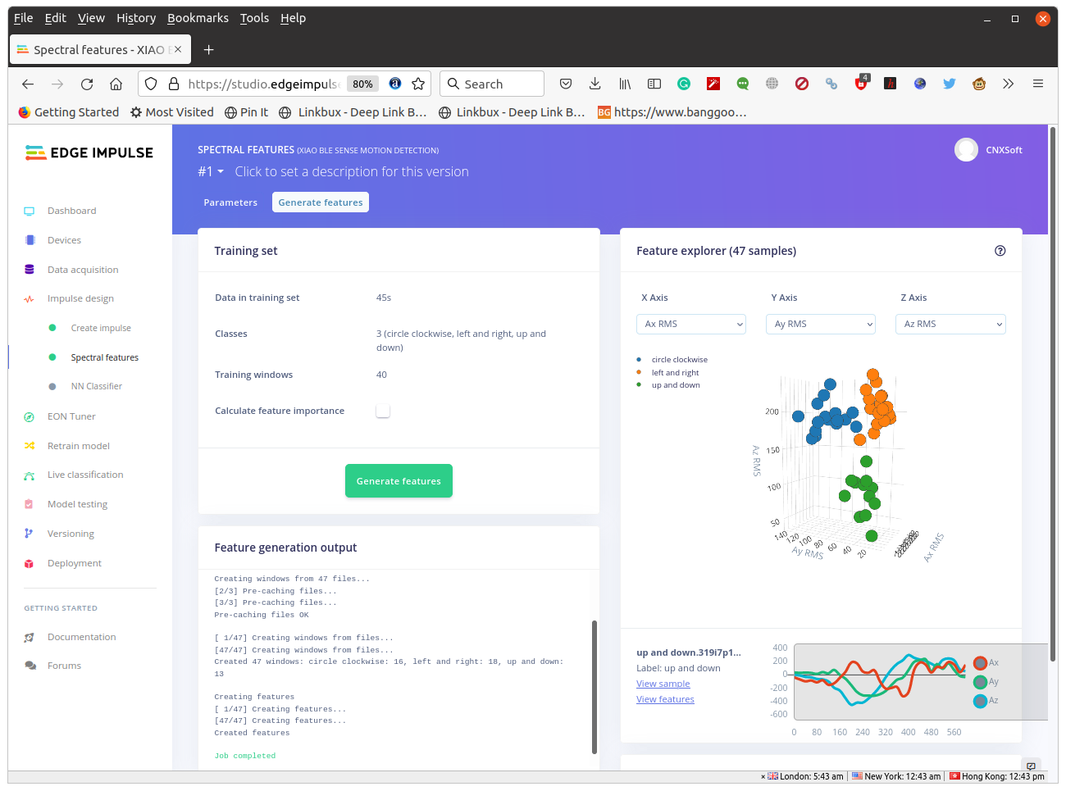
Task: Open the View sample link
Action: point(663,684)
